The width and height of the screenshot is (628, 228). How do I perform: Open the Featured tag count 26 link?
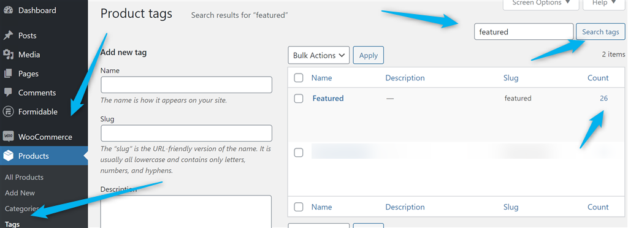pos(603,99)
